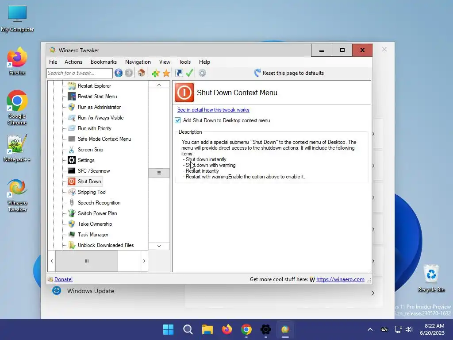Screen dimensions: 453x340
Task: Click the taskbar Search magnifier
Action: tap(188, 329)
